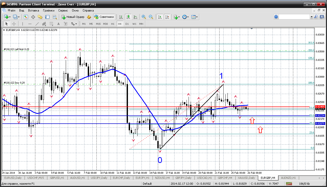Toggle Chart Shift button
The width and height of the screenshot is (327, 187).
[x=167, y=17]
